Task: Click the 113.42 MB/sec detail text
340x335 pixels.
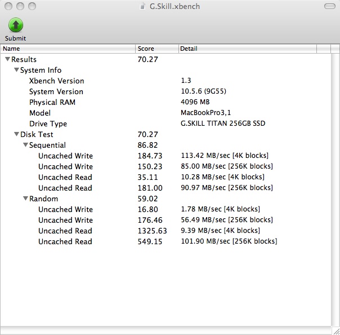Action: click(x=225, y=156)
